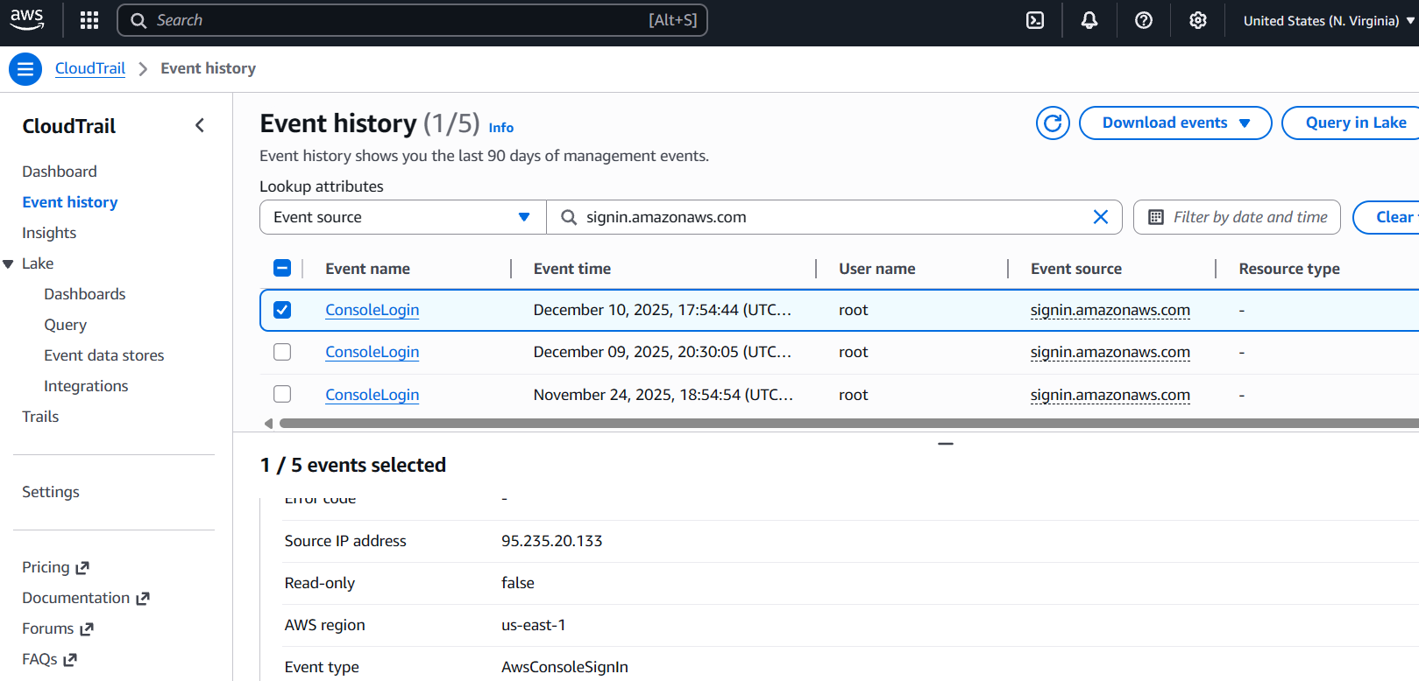Launch CloudShell from the top bar
Viewport: 1419px width, 681px height.
click(x=1035, y=20)
